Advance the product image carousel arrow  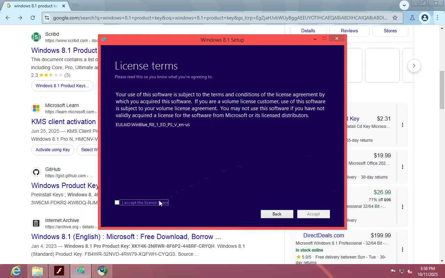click(414, 66)
